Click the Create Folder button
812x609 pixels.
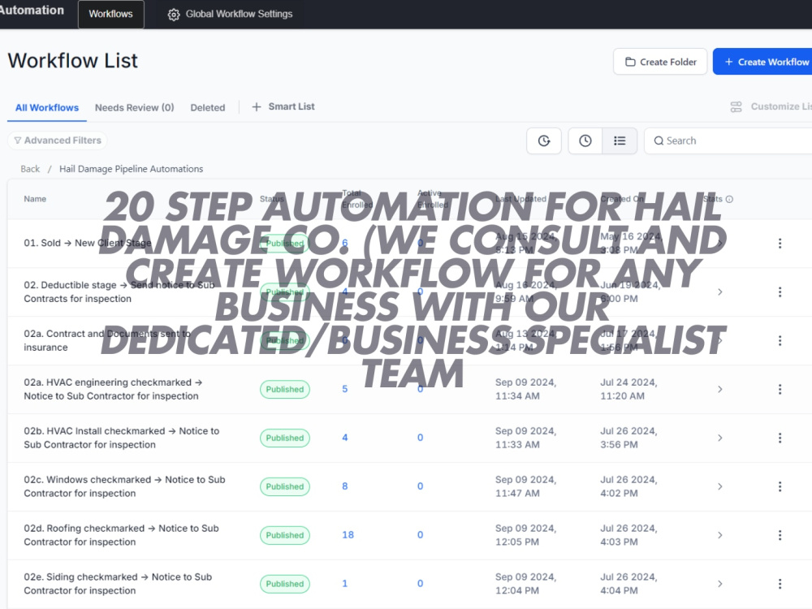coord(660,62)
